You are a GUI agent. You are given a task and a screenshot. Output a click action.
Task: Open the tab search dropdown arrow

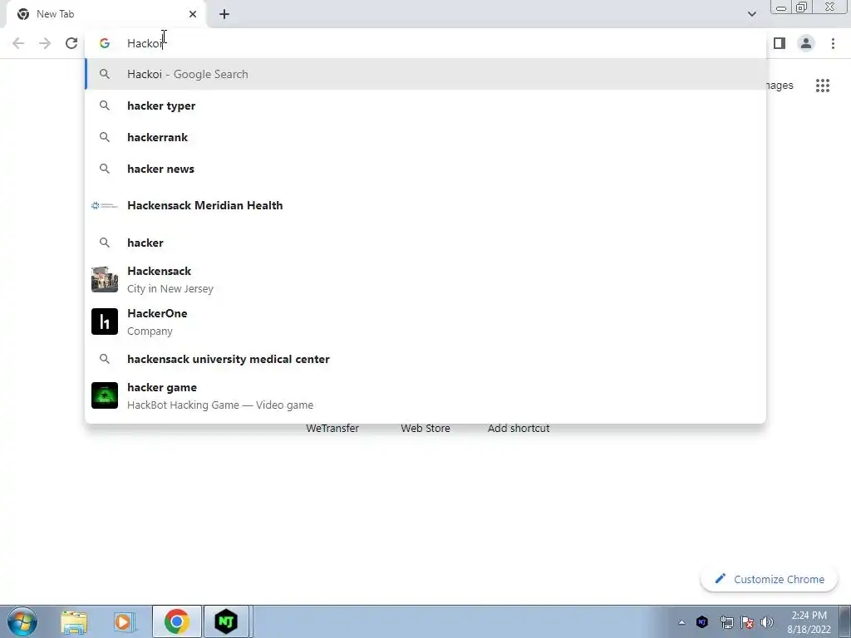751,14
